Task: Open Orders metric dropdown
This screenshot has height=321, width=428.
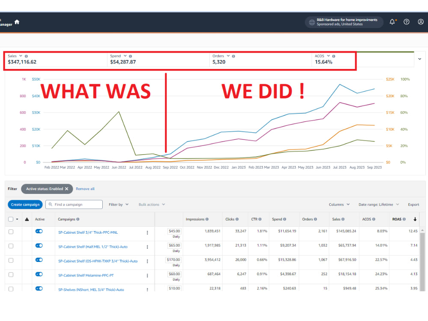Action: [228, 56]
